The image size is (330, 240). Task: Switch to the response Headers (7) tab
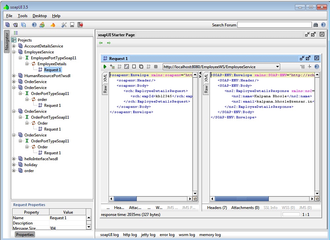coord(217,208)
